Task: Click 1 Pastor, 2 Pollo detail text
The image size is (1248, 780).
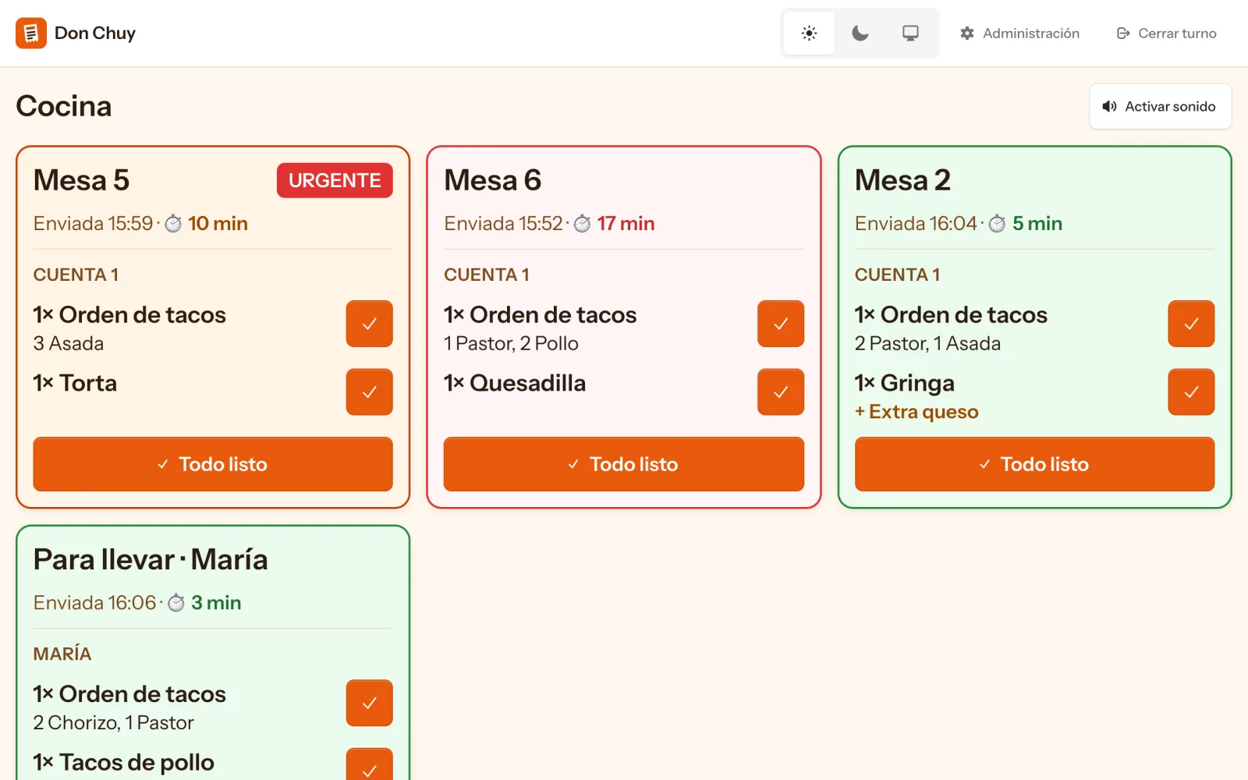Action: tap(511, 343)
